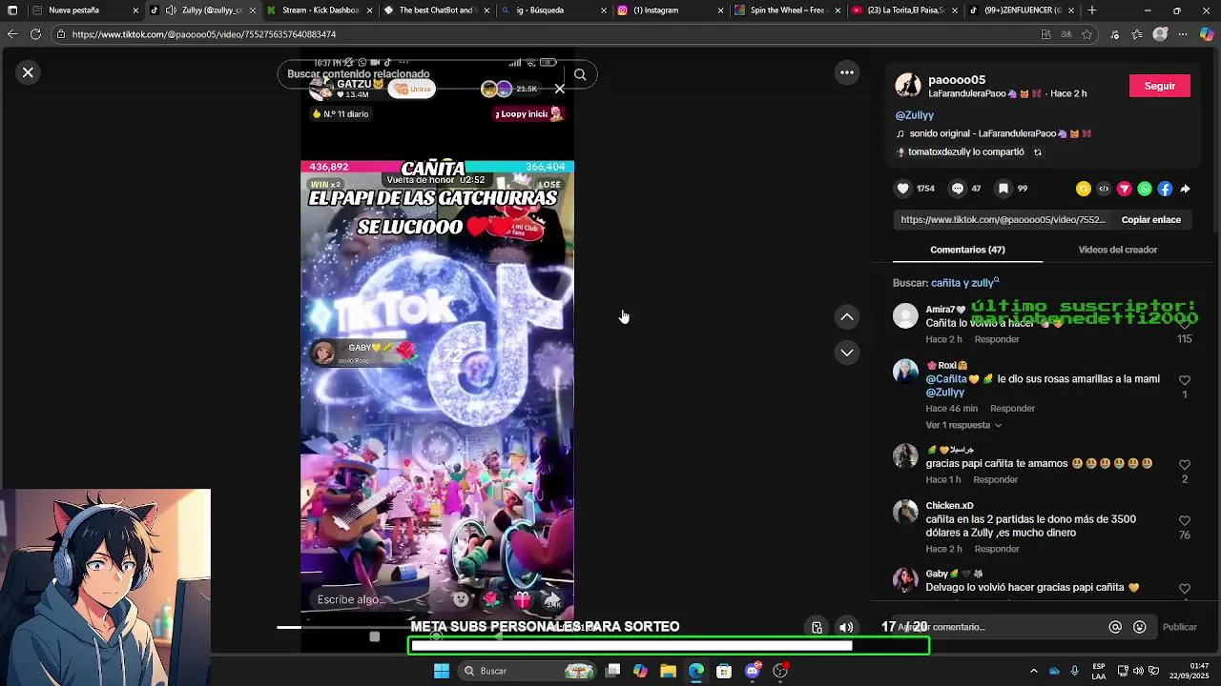Click the taskbar Buscar search box
The width and height of the screenshot is (1221, 686).
point(525,671)
